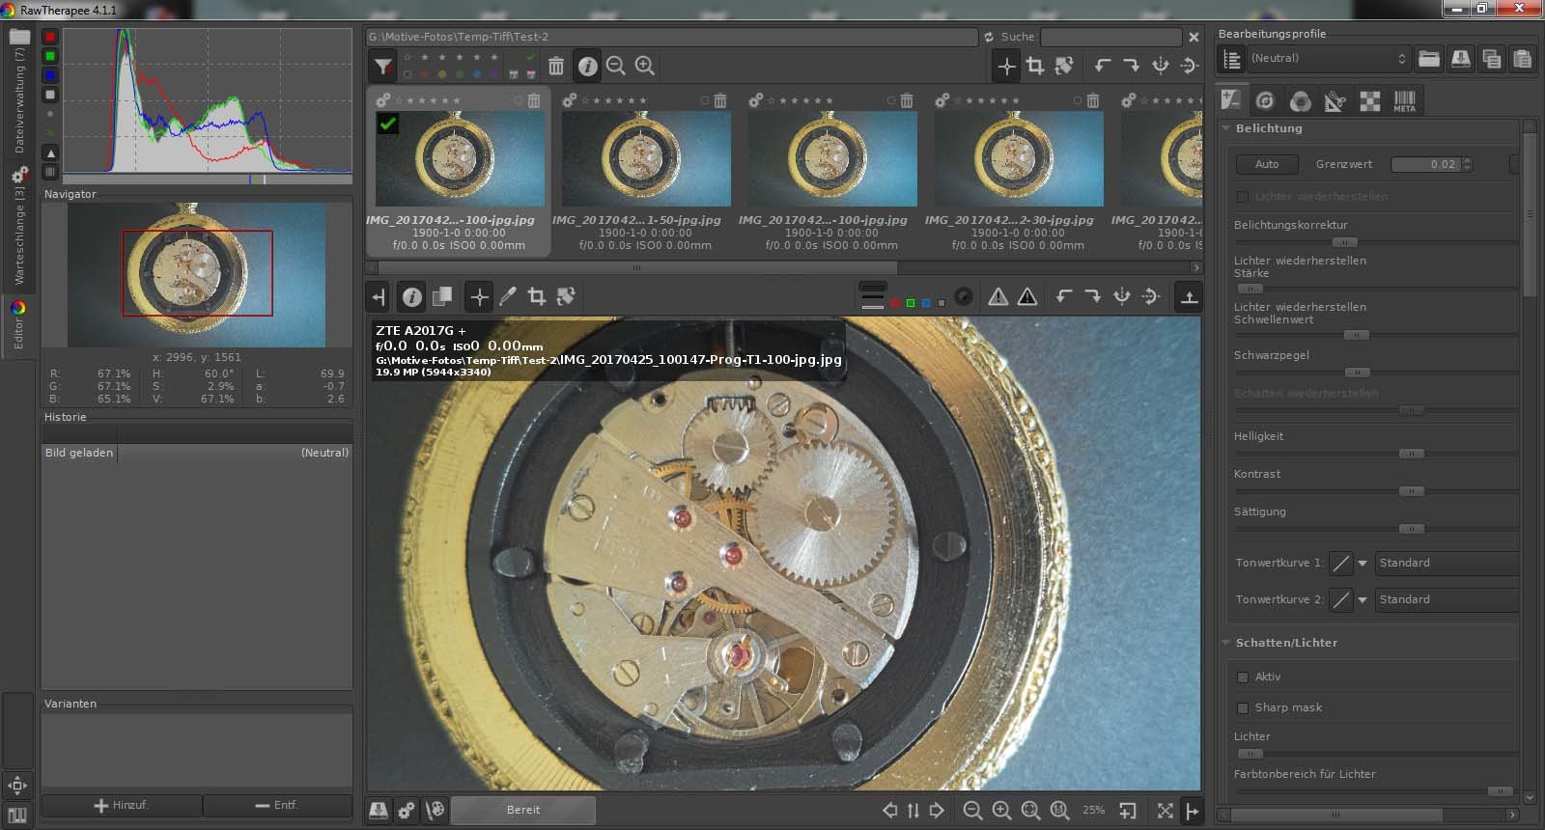
Task: Open the Color tool tab
Action: click(x=1300, y=100)
